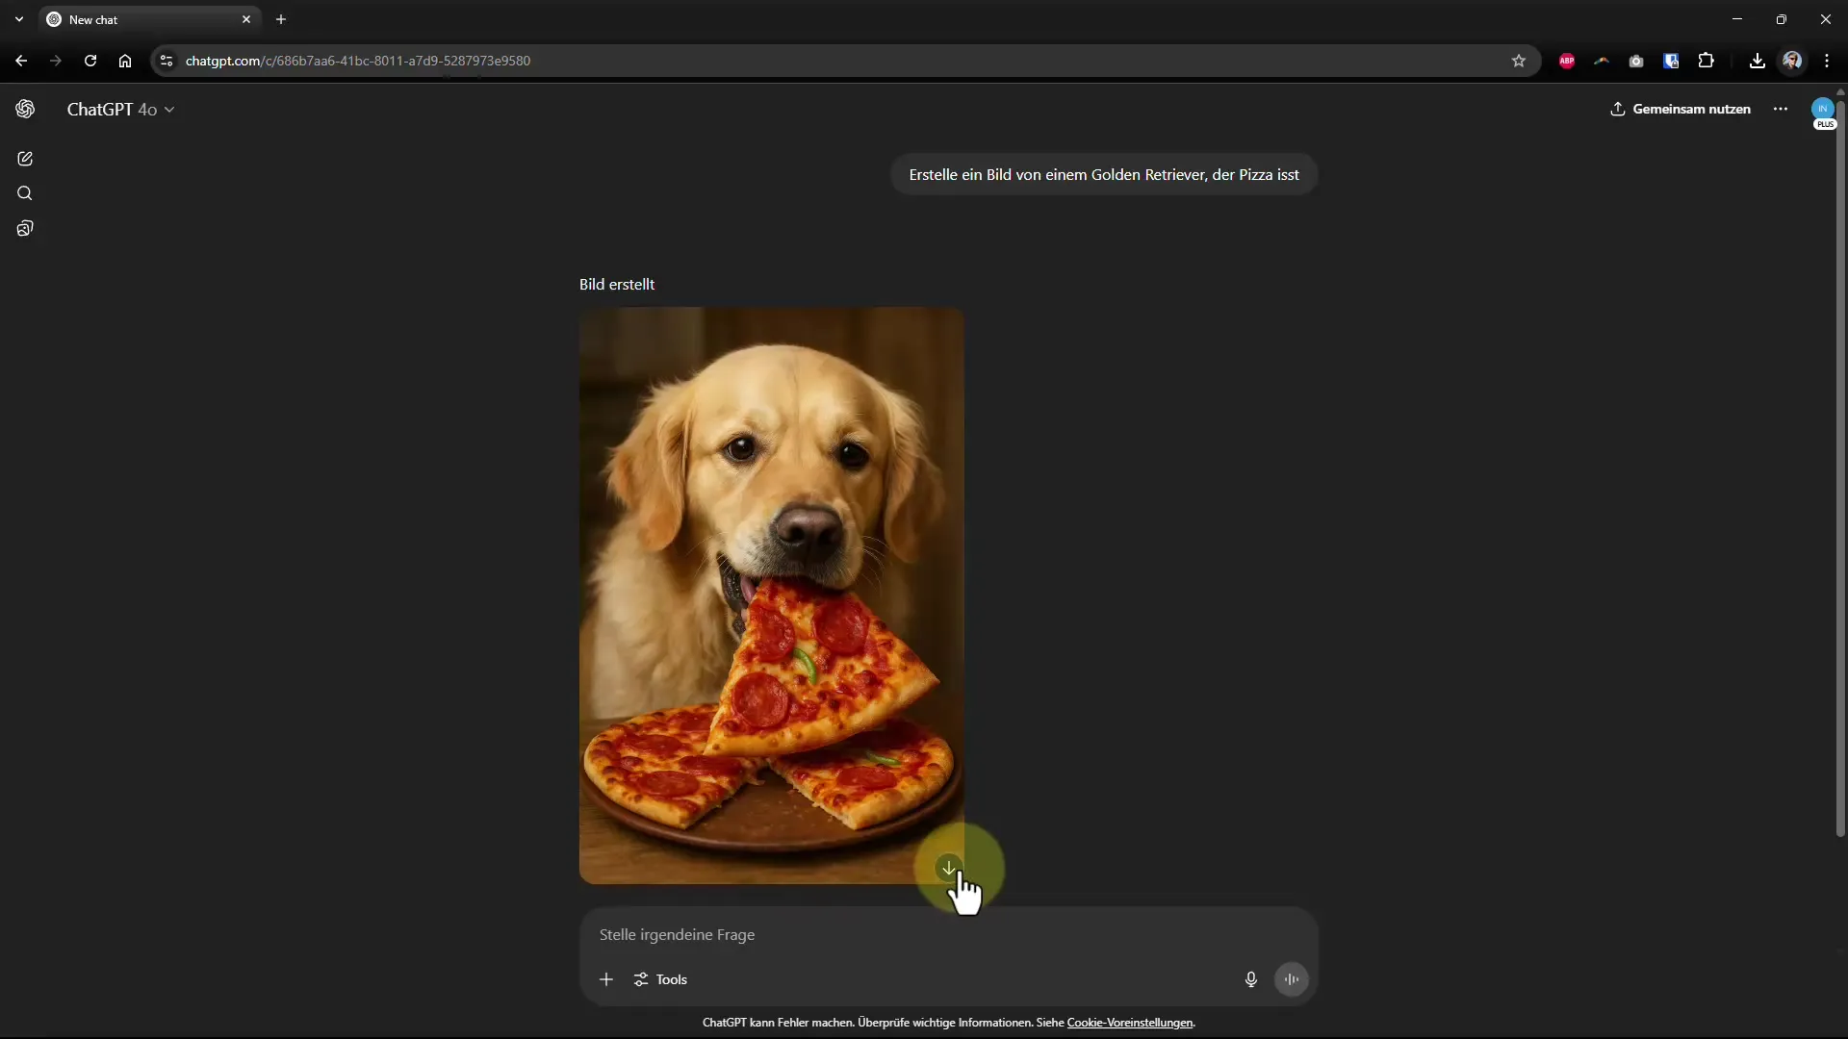The width and height of the screenshot is (1848, 1039).
Task: Click the Bild erstellt label
Action: point(617,284)
